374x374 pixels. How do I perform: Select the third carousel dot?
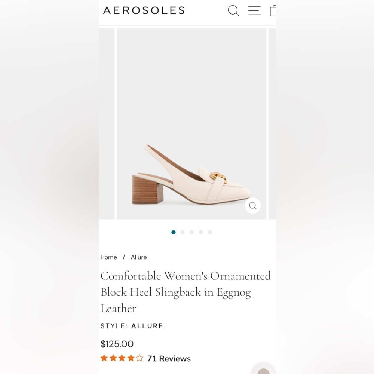pyautogui.click(x=191, y=232)
